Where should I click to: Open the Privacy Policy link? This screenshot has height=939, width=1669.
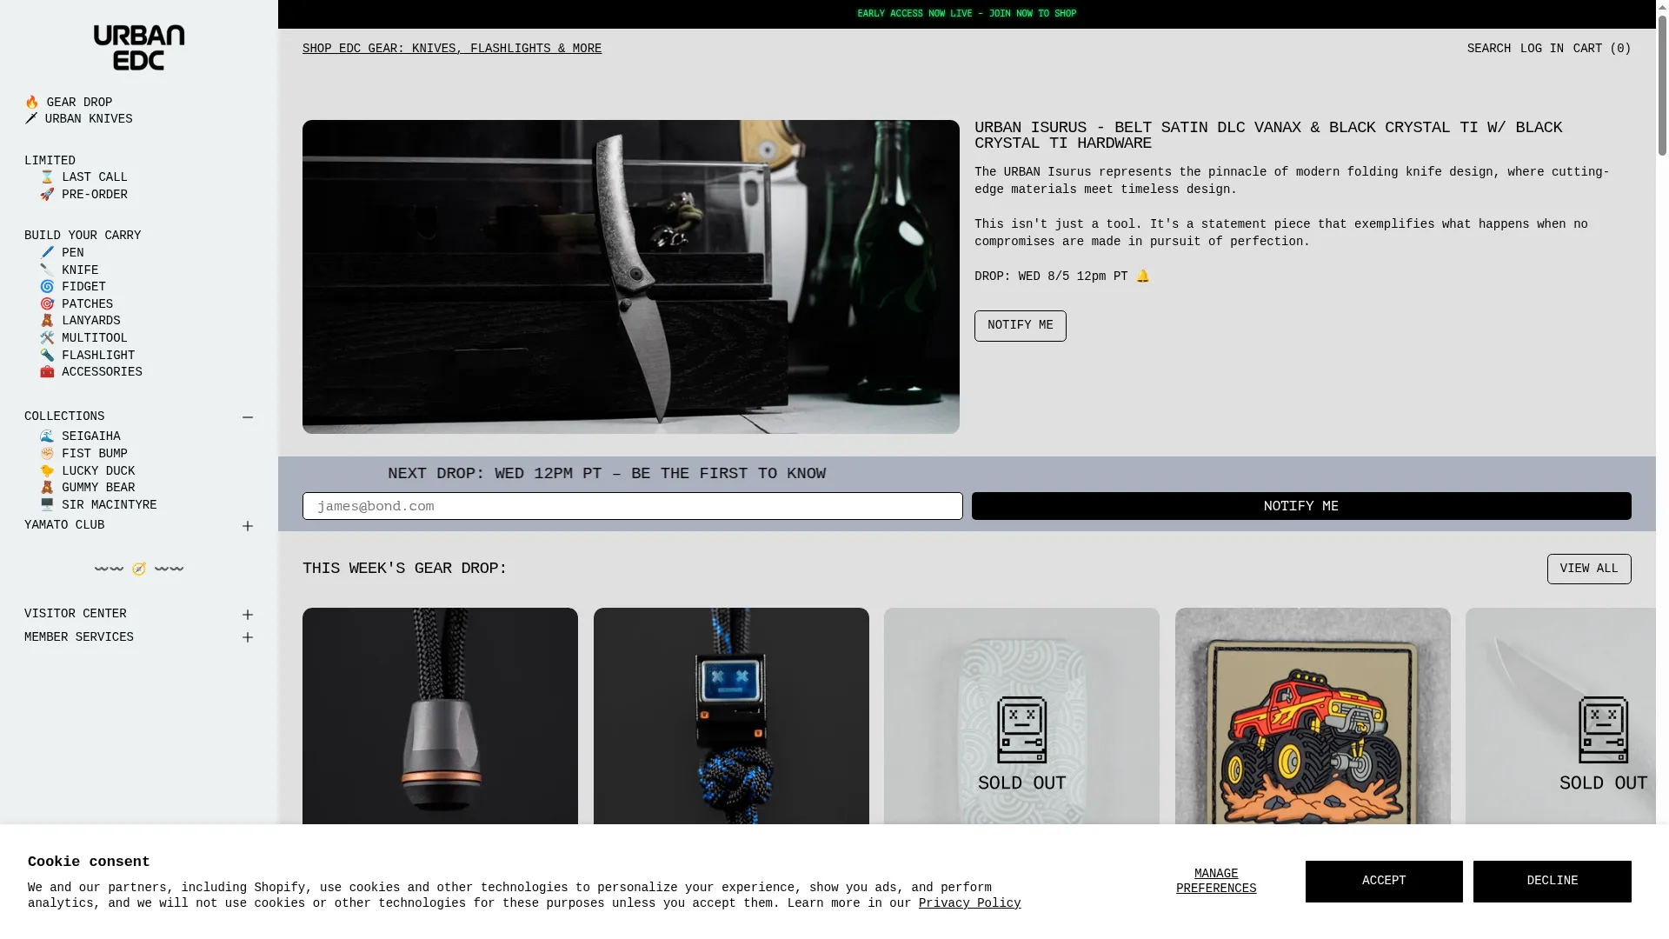[969, 903]
